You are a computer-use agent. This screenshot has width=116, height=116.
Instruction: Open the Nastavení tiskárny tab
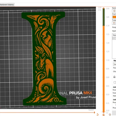(x=7, y=5)
